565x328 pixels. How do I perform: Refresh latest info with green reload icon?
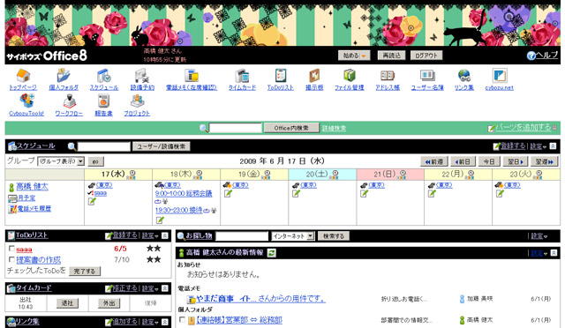(x=271, y=253)
